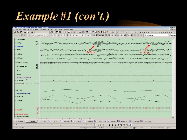187x140 pixels.
Task: Select the CHIN1 CHIN2 channel label
Action: (x=21, y=62)
